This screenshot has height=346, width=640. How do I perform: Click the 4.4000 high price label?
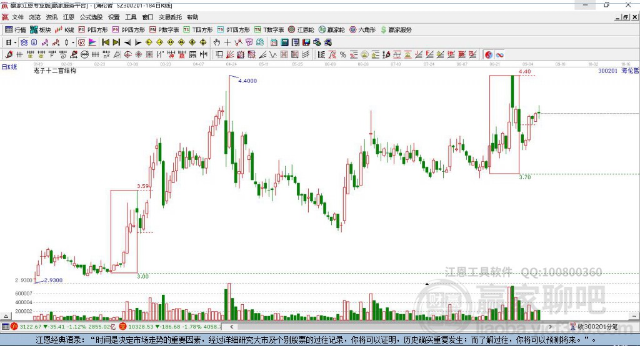[x=247, y=81]
